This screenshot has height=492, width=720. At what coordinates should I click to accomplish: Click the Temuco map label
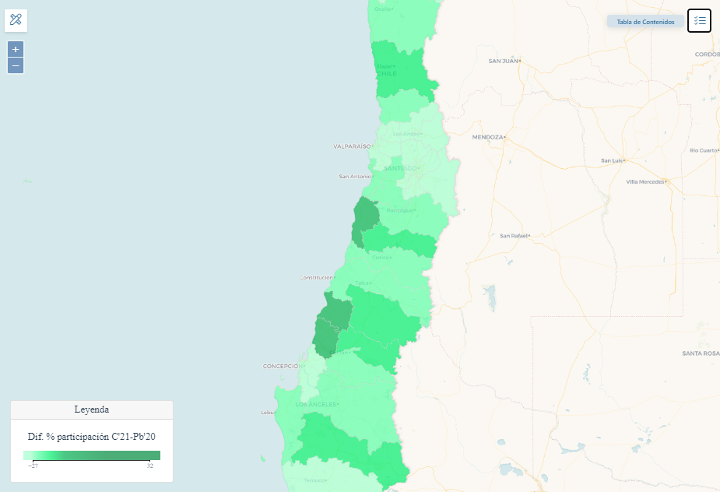tap(314, 480)
